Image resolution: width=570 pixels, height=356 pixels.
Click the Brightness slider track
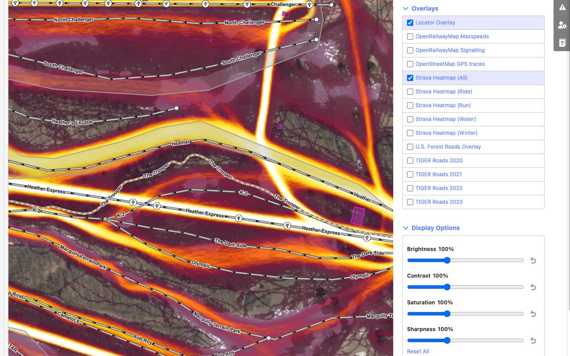click(465, 260)
